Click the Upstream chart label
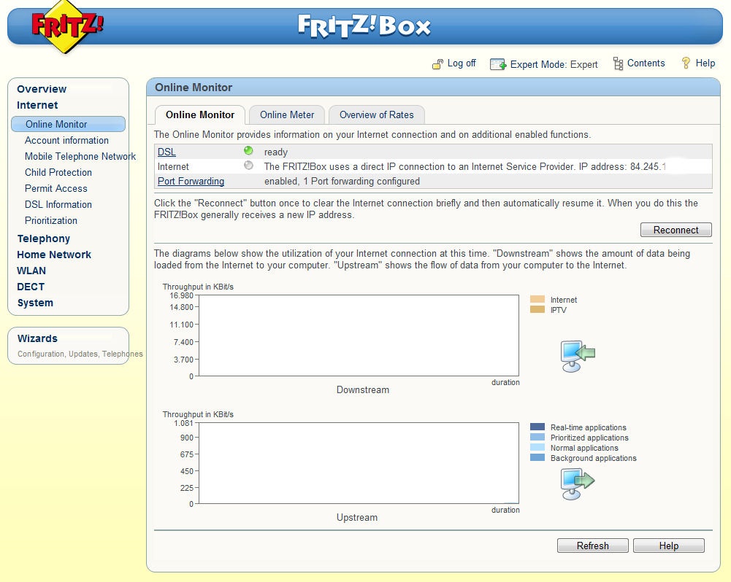This screenshot has width=731, height=582. click(x=357, y=517)
